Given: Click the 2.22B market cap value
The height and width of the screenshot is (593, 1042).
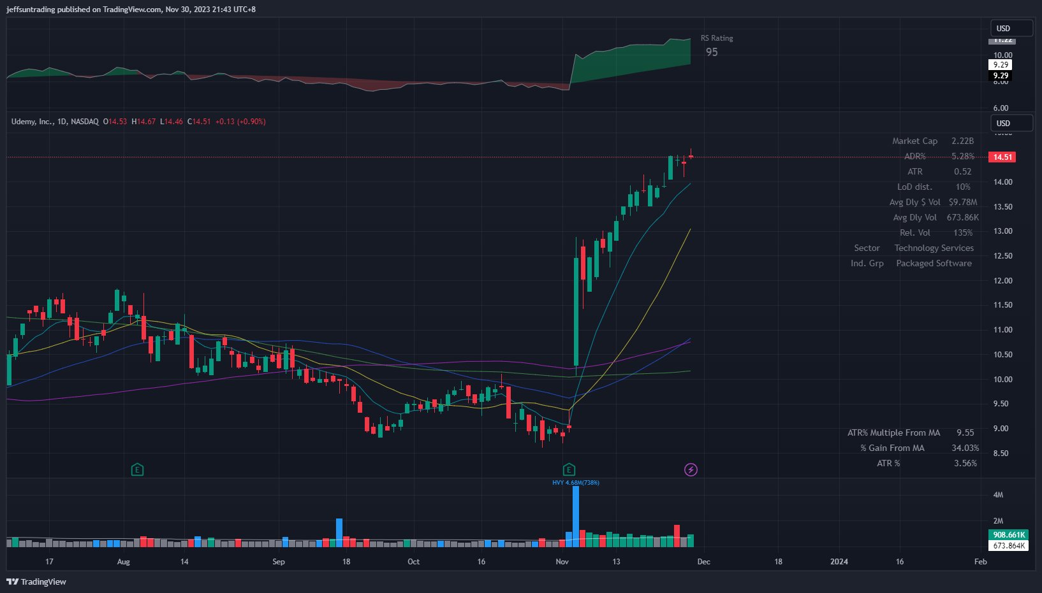Looking at the screenshot, I should pyautogui.click(x=963, y=141).
